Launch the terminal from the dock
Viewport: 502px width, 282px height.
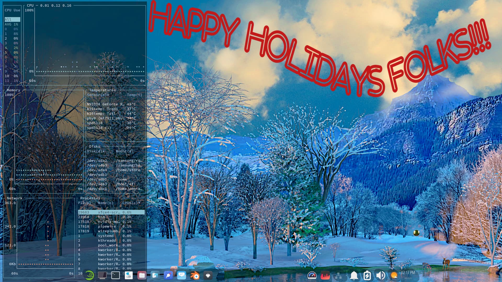click(x=115, y=275)
